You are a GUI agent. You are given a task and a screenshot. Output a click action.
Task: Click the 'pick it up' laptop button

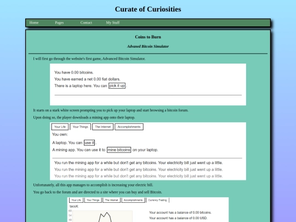(117, 86)
